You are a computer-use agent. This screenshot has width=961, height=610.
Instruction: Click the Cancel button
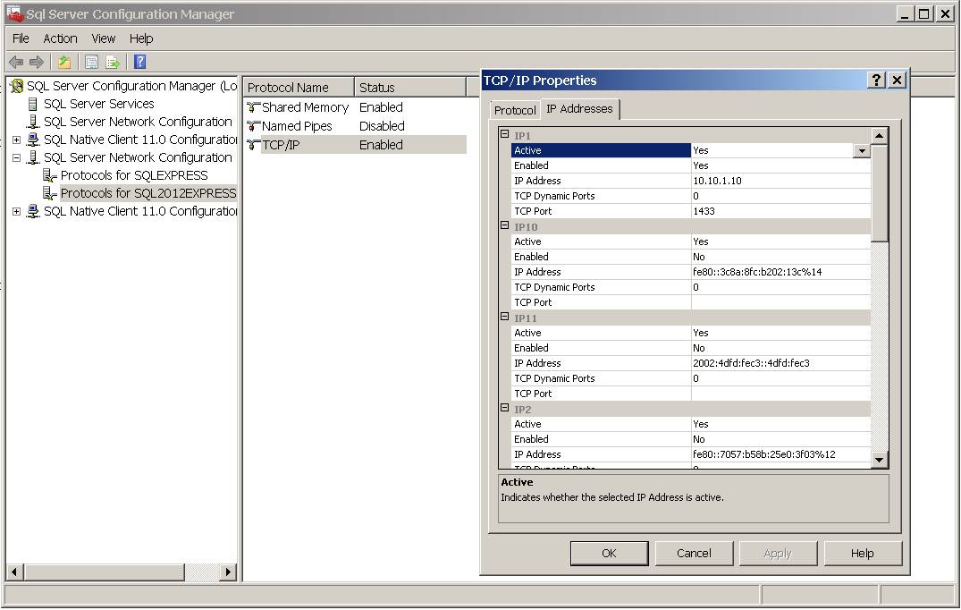coord(694,553)
